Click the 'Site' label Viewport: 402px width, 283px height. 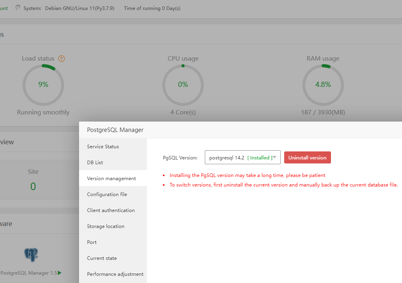click(33, 171)
